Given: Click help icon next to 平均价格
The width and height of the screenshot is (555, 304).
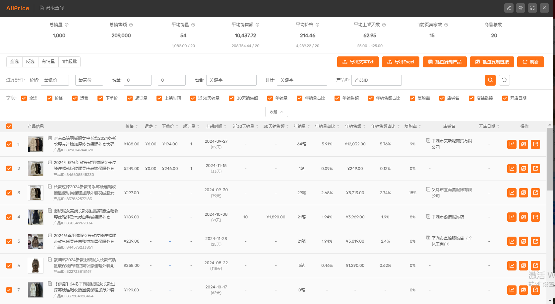Looking at the screenshot, I should pos(317,25).
